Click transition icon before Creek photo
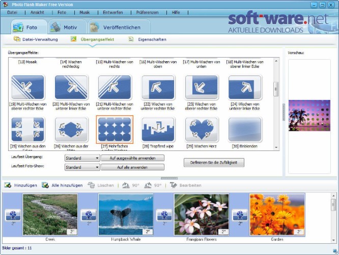This screenshot has height=255, width=339. point(13,215)
